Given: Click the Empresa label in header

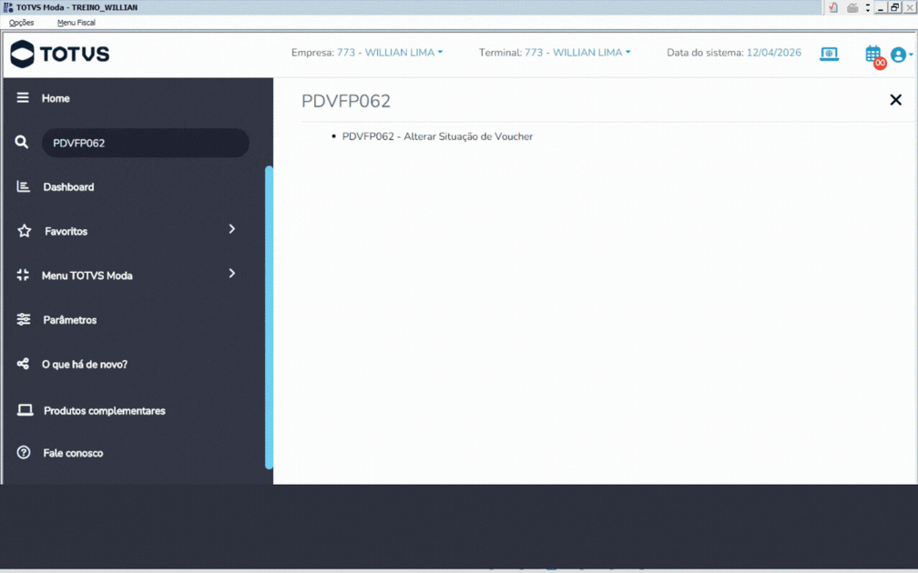Looking at the screenshot, I should click(312, 53).
